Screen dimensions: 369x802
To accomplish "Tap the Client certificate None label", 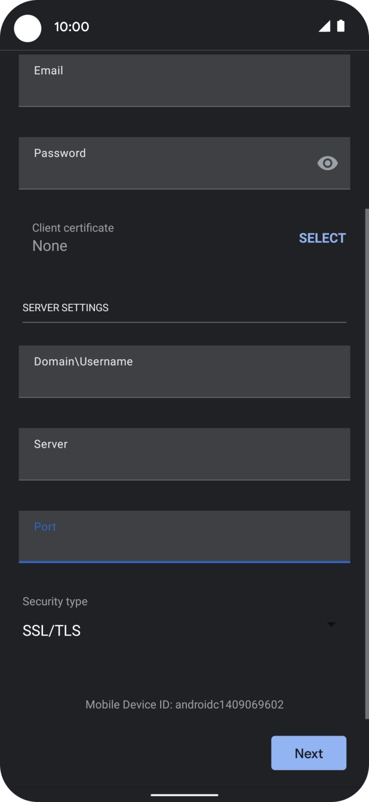I will point(50,245).
